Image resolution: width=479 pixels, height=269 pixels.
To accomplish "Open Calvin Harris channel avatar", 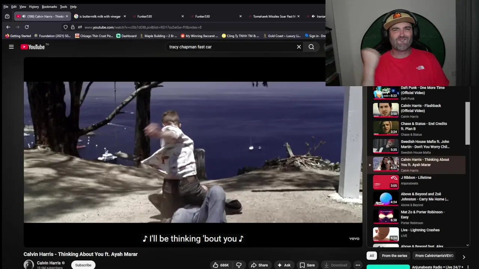I will 28,265.
